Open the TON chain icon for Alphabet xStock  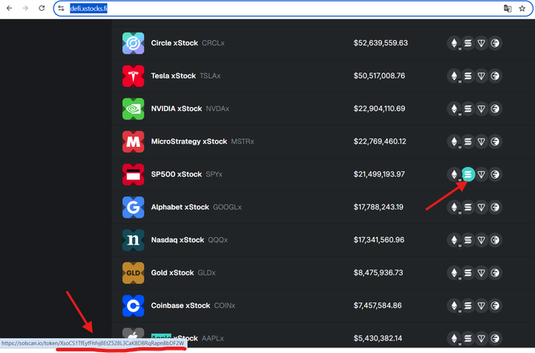(481, 207)
